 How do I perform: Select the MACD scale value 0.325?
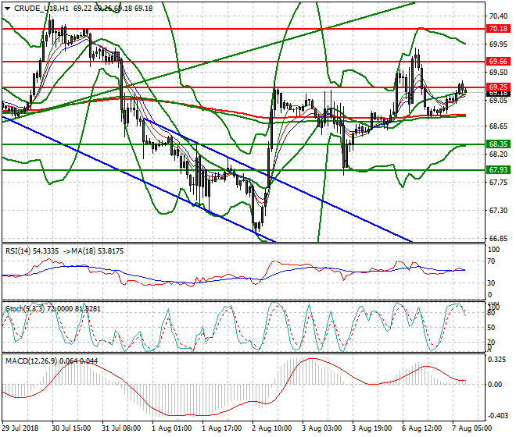(x=497, y=360)
